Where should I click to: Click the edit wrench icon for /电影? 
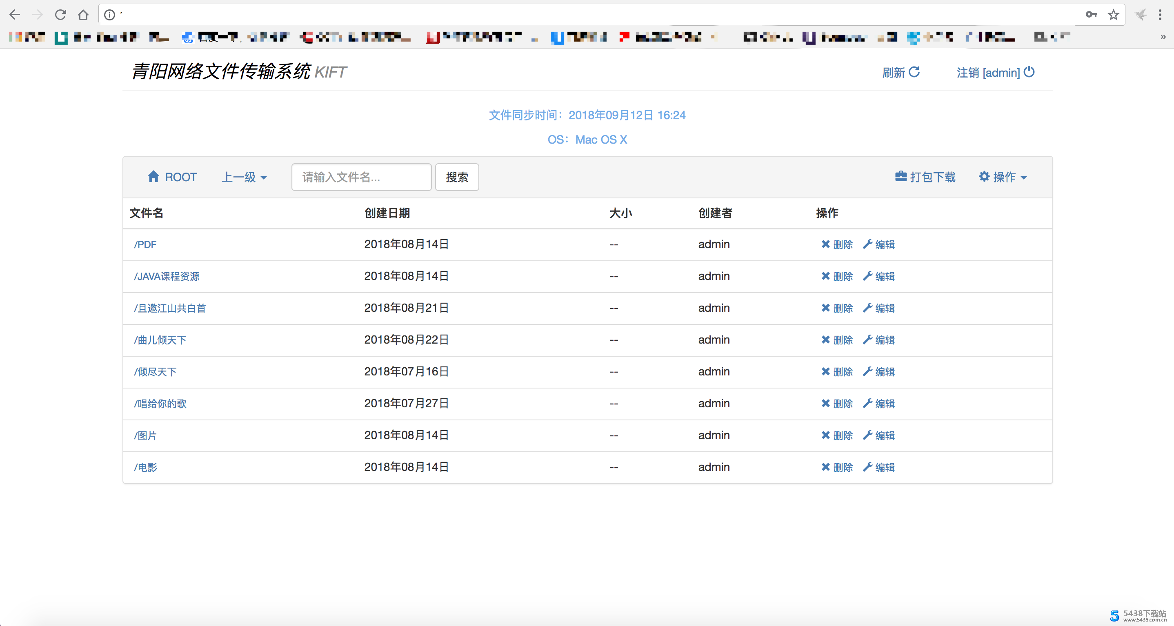[868, 467]
